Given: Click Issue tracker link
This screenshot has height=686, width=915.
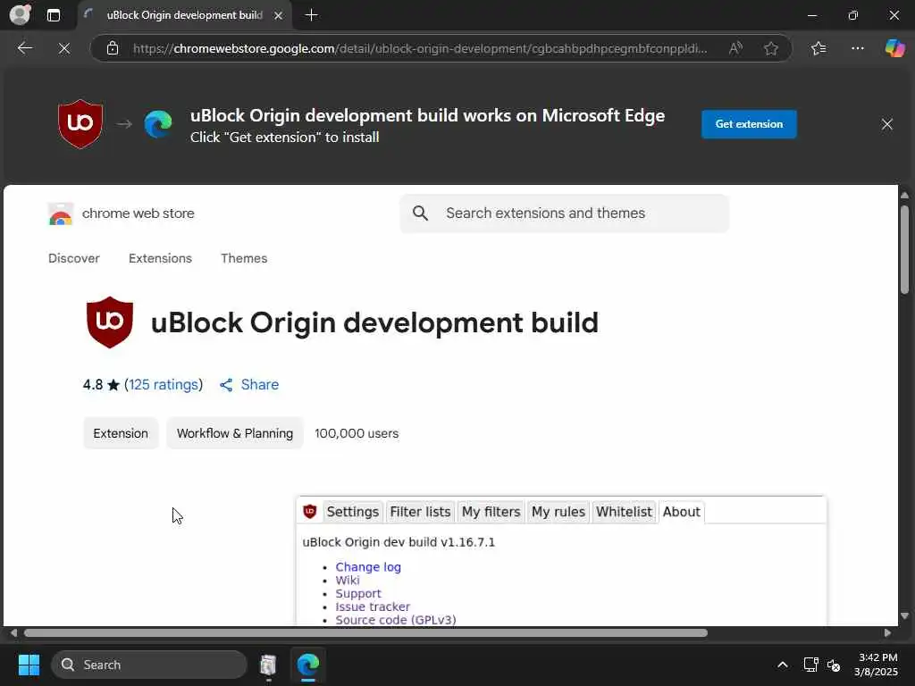Looking at the screenshot, I should tap(373, 607).
